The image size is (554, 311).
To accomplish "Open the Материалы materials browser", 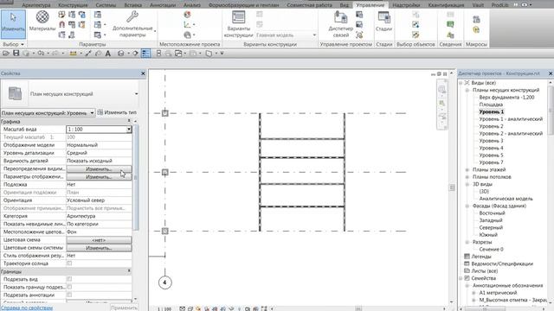I will (x=42, y=21).
